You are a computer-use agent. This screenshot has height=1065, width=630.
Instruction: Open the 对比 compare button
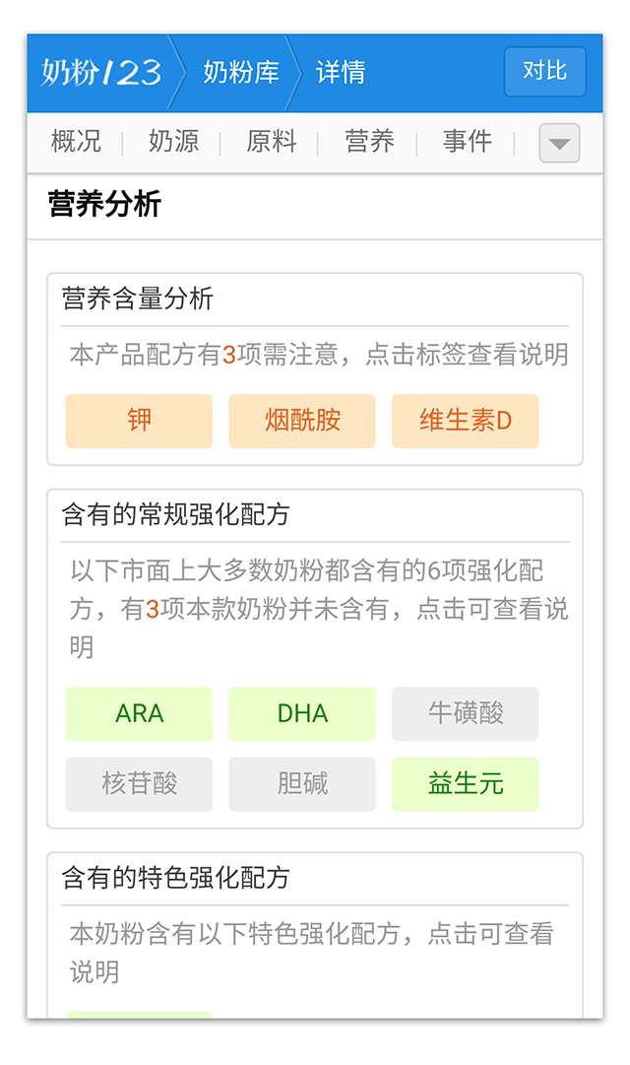(x=545, y=71)
